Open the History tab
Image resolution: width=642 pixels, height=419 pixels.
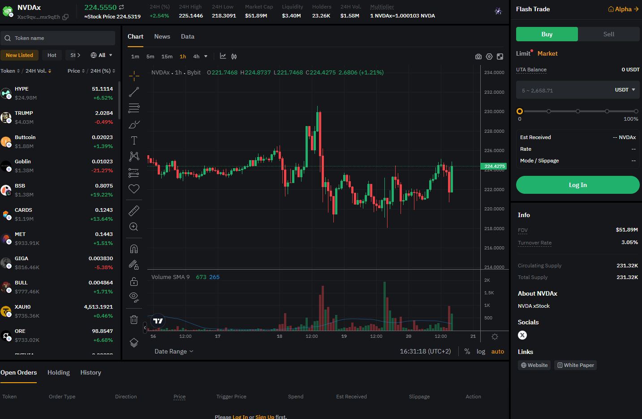click(x=90, y=372)
